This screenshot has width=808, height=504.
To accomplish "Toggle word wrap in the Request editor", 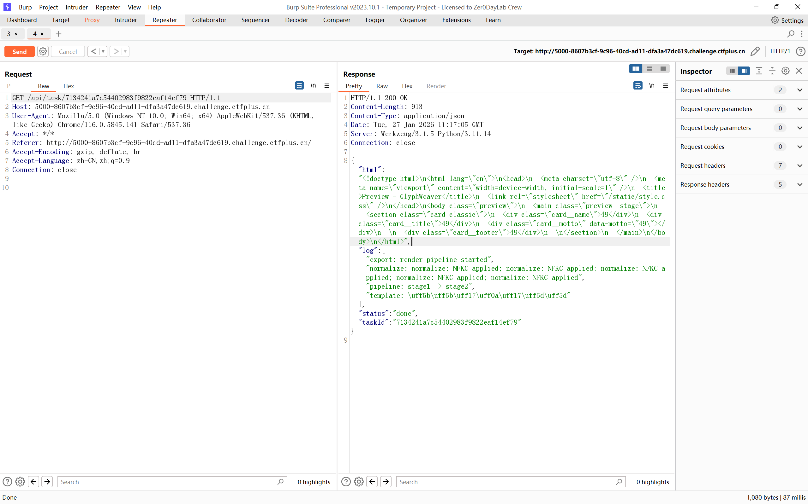I will 299,86.
